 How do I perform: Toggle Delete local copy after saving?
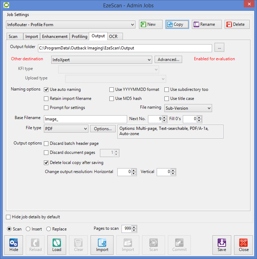(46, 163)
